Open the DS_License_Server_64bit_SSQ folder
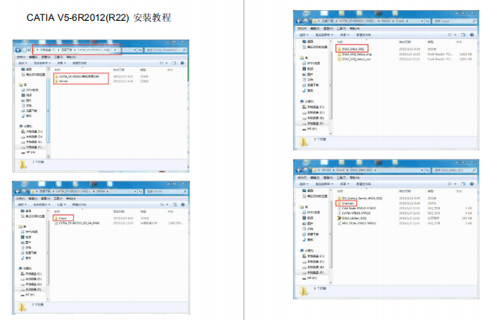The height and width of the screenshot is (320, 490). tap(360, 198)
